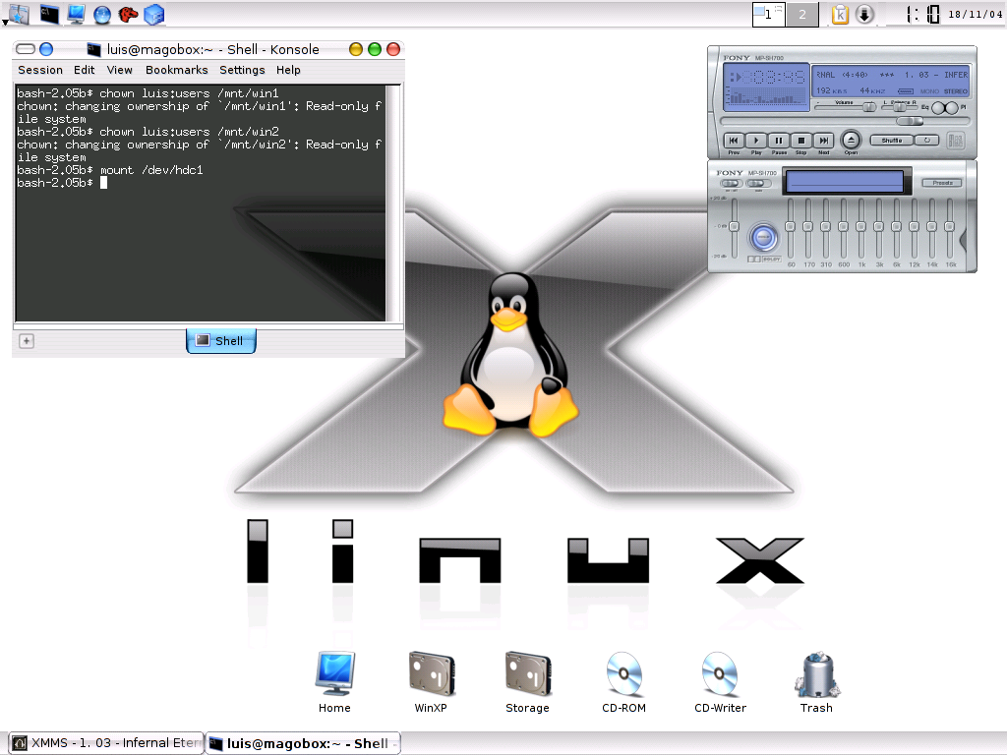This screenshot has height=755, width=1007.
Task: Click the 1k equalizer band slider
Action: (x=861, y=227)
